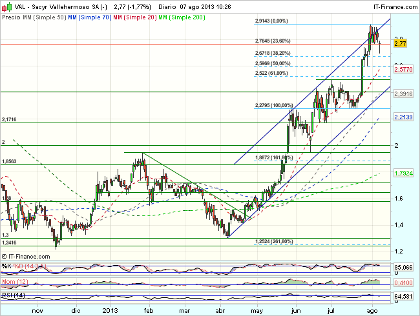Click the 2,3916 moving average price tag
The width and height of the screenshot is (420, 316).
[x=403, y=94]
